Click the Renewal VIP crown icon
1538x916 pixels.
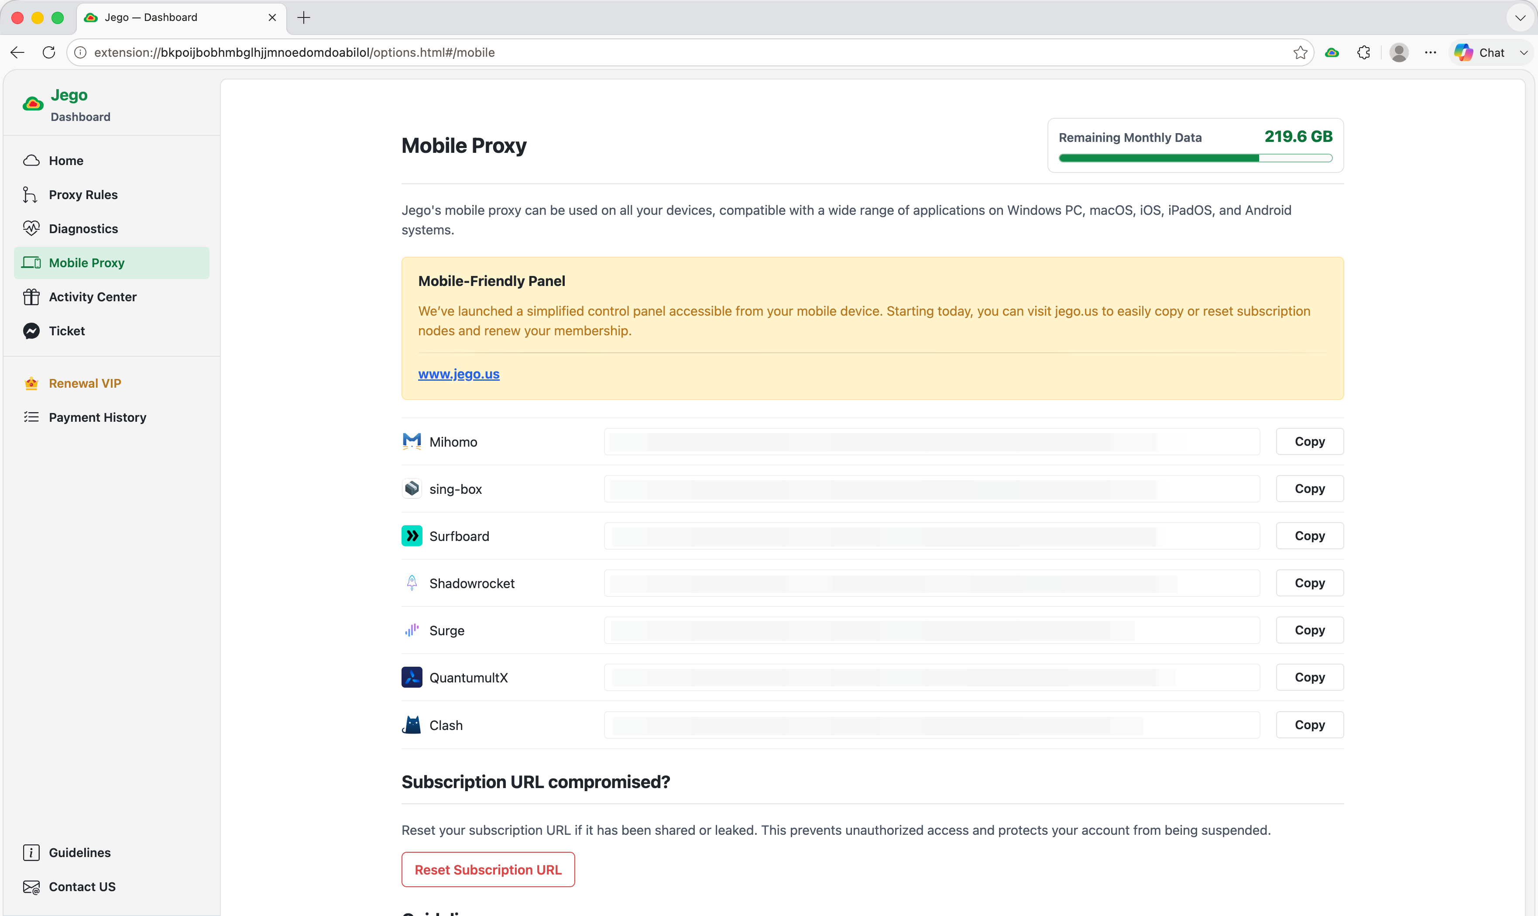point(31,383)
